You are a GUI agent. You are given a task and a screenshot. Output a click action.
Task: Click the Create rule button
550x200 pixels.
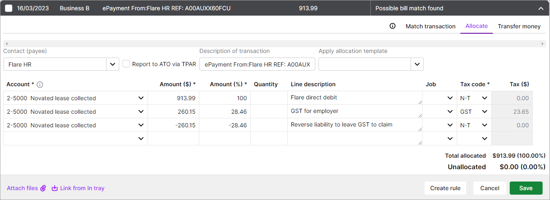(445, 188)
